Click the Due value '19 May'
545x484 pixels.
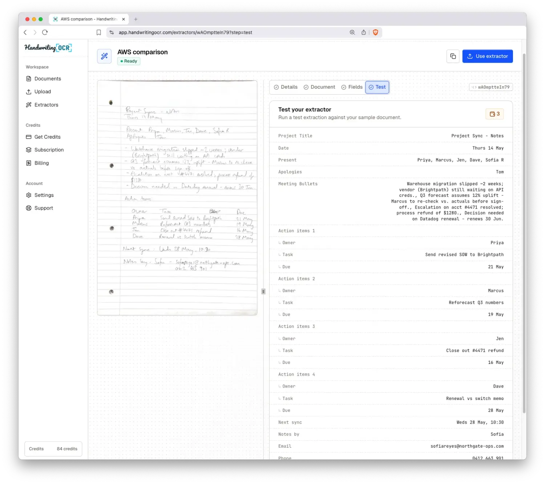(496, 314)
